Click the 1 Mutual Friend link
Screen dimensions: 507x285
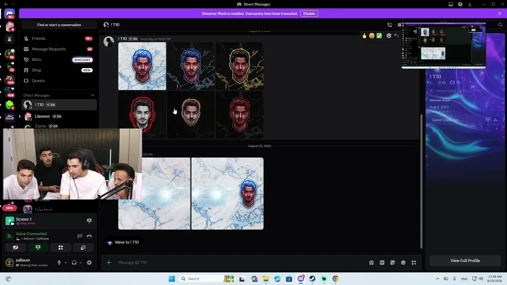click(x=445, y=91)
